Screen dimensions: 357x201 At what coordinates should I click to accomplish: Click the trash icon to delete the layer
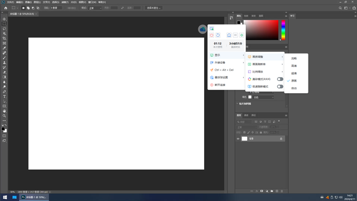click(x=282, y=191)
